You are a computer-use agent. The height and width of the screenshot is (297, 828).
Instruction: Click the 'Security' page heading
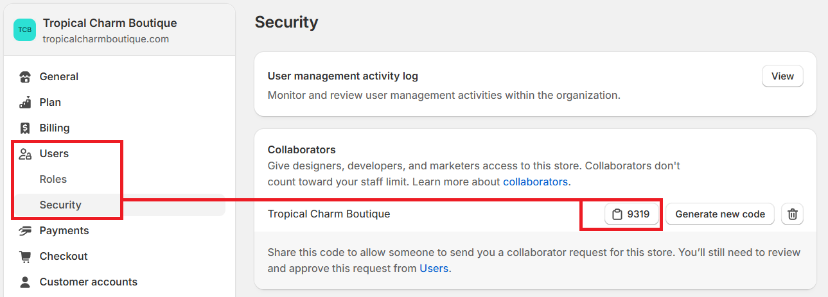[286, 22]
